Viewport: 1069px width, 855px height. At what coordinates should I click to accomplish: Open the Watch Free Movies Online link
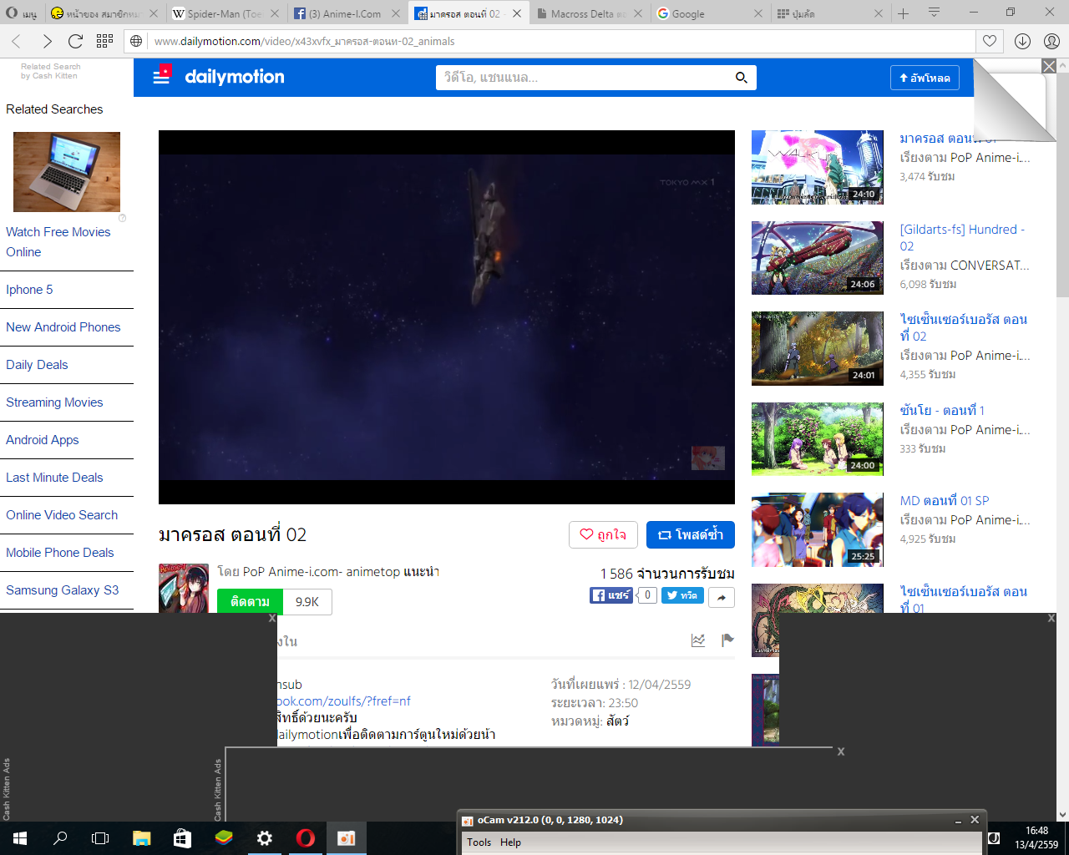pyautogui.click(x=58, y=241)
